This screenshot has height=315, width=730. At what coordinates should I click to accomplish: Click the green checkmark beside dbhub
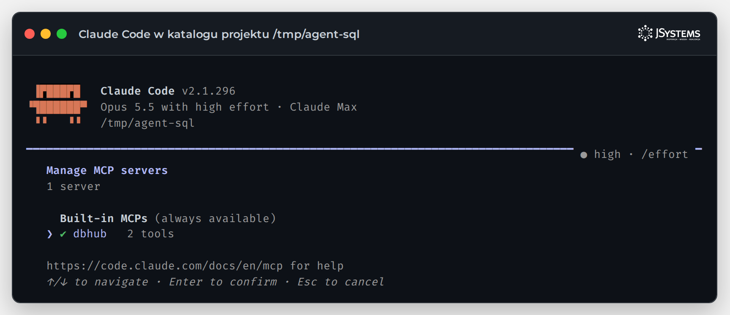click(63, 234)
